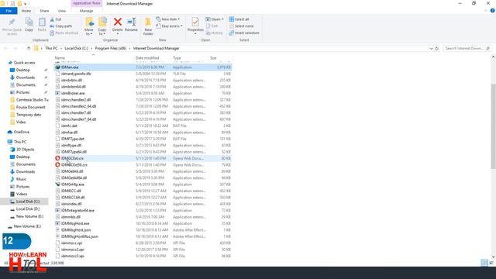Click Program Files (x86) in address path
The image size is (496, 279).
(110, 48)
